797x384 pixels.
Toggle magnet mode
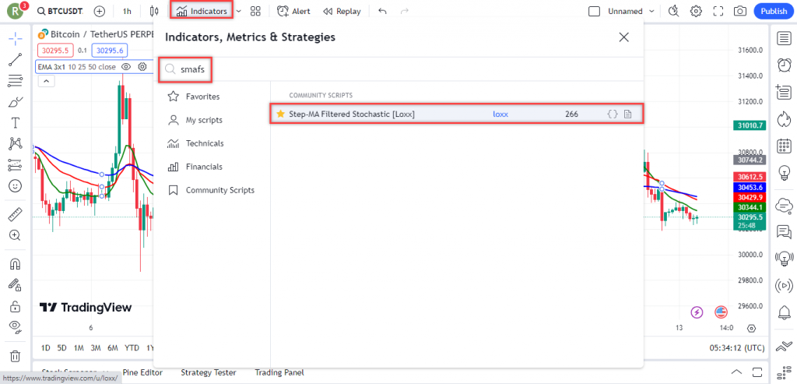16,265
